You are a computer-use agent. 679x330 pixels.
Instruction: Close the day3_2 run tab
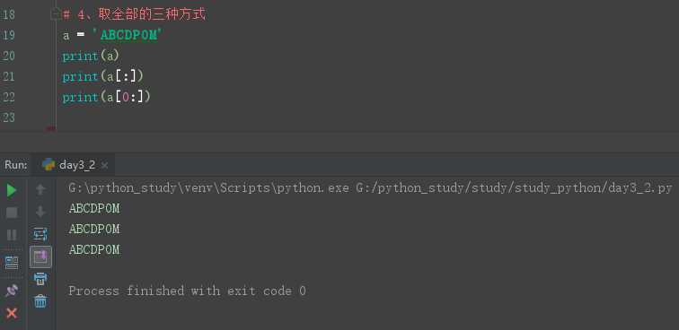pyautogui.click(x=104, y=165)
